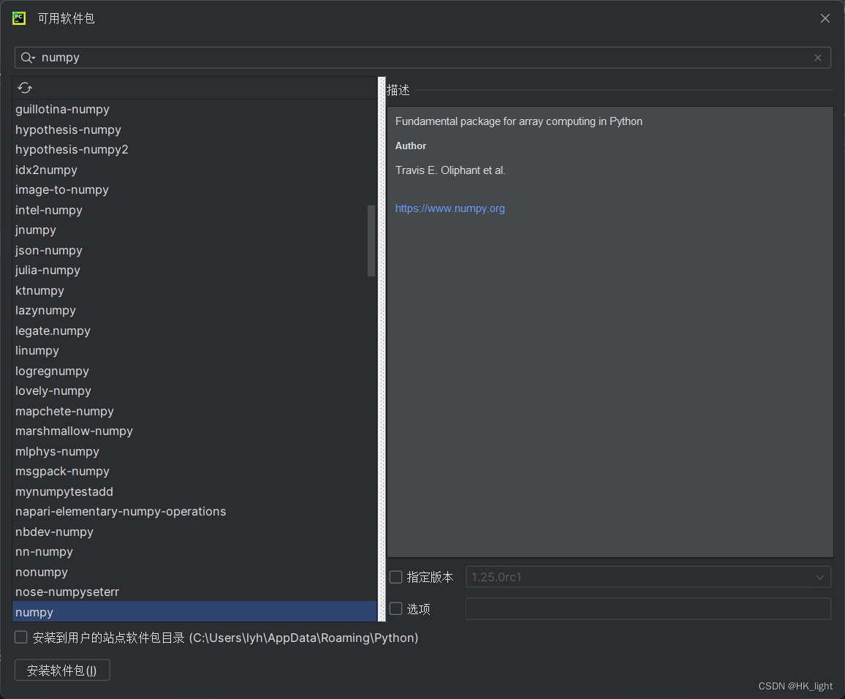845x699 pixels.
Task: Click the refresh package list icon
Action: (25, 88)
